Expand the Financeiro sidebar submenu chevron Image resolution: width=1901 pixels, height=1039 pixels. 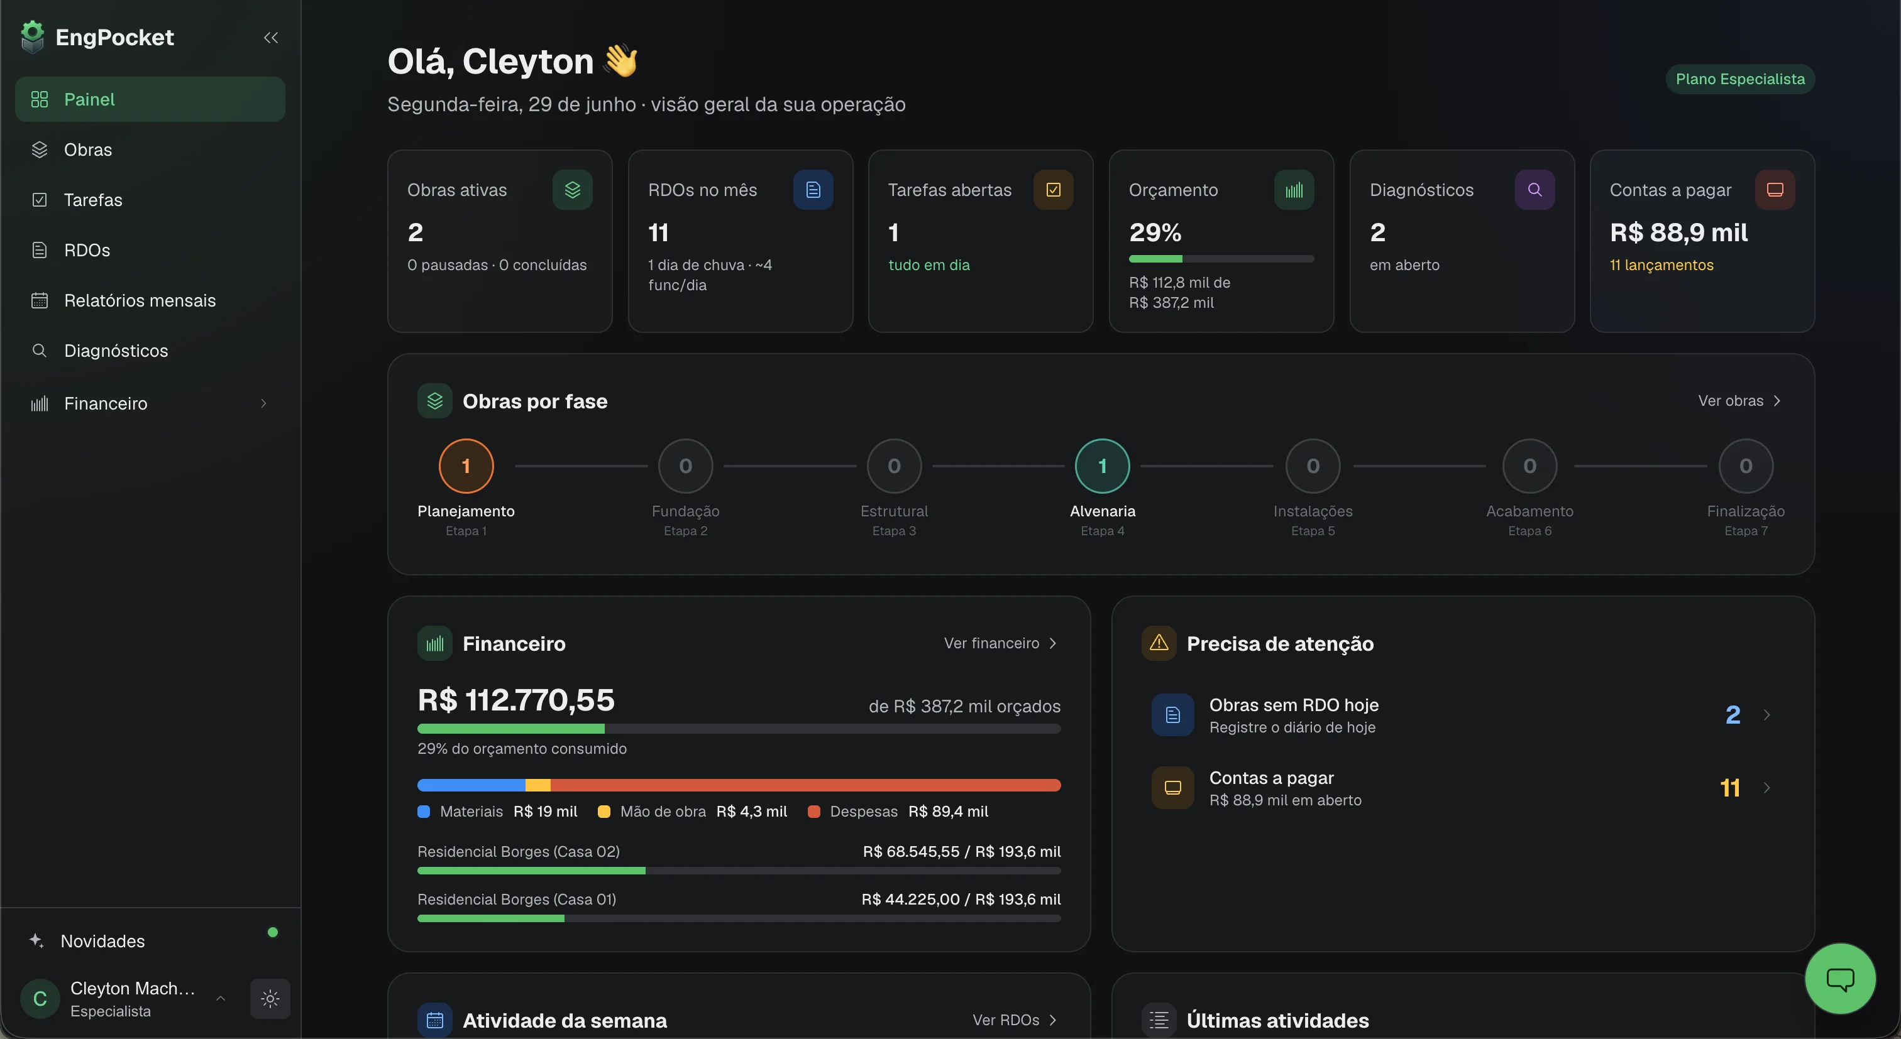263,403
